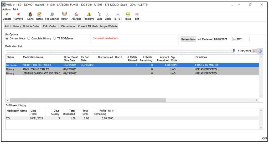This screenshot has width=269, height=144.
Task: Click the Current TB Meds button
Action: click(88, 26)
